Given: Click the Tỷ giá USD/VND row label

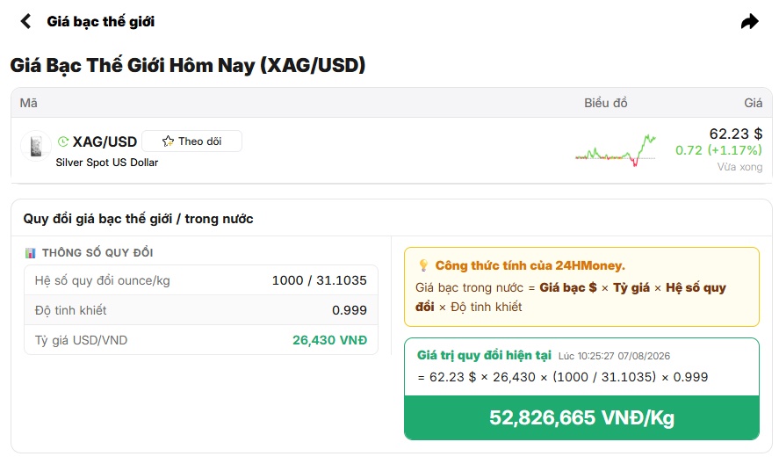Looking at the screenshot, I should [81, 340].
